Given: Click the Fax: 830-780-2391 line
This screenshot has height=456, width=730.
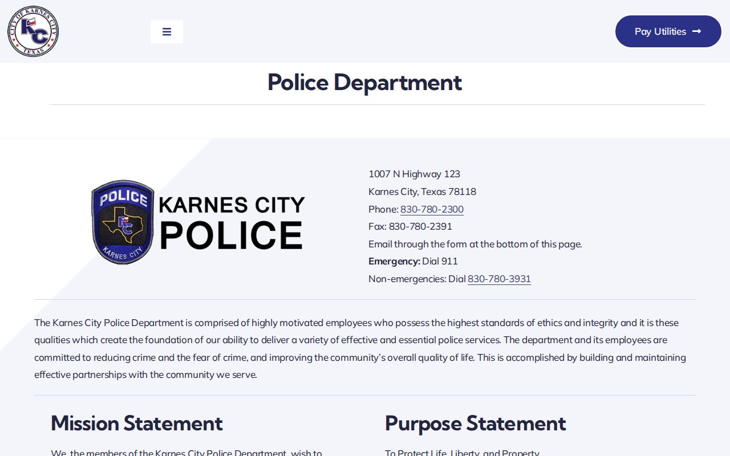Looking at the screenshot, I should 410,226.
